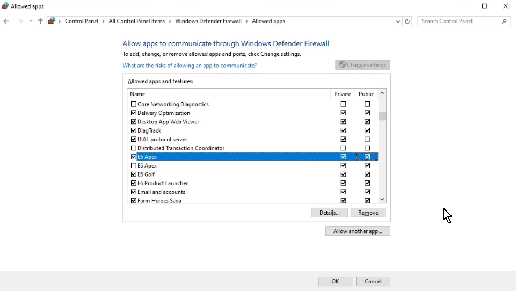Expand the address bar history dropdown
Screen dimensions: 516x291
pos(398,21)
